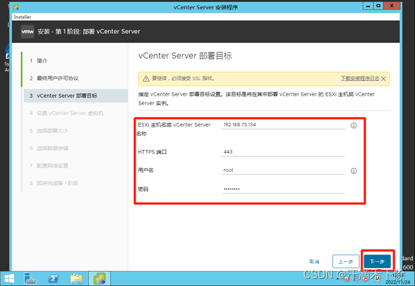Click the warning triangle icon in banner

[146, 78]
